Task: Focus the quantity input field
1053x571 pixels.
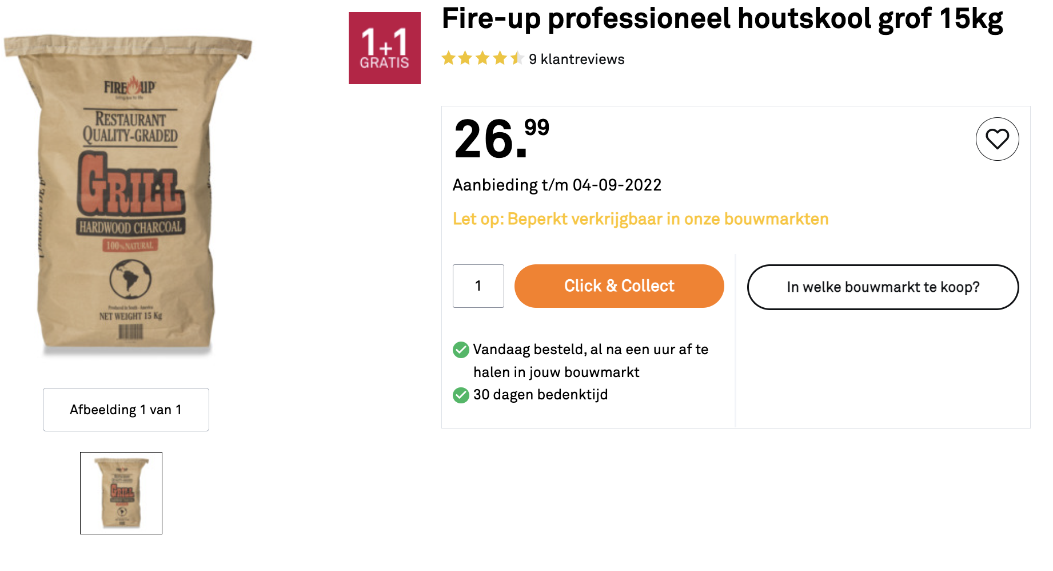Action: [x=478, y=286]
